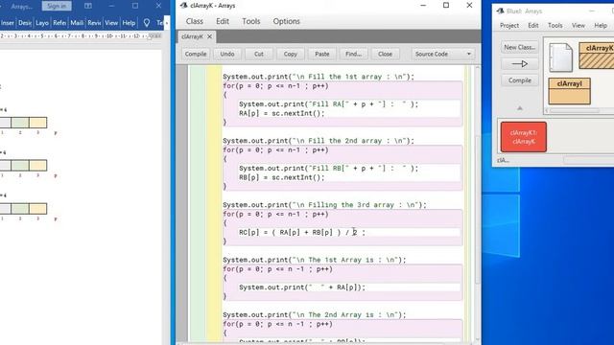Click the print statement "Fill the 1st array"
This screenshot has width=614, height=345.
(319, 77)
